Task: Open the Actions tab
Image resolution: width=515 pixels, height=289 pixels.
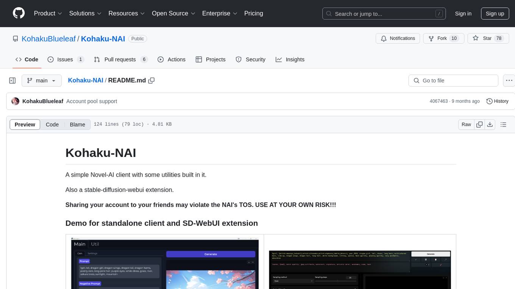Action: tap(172, 59)
